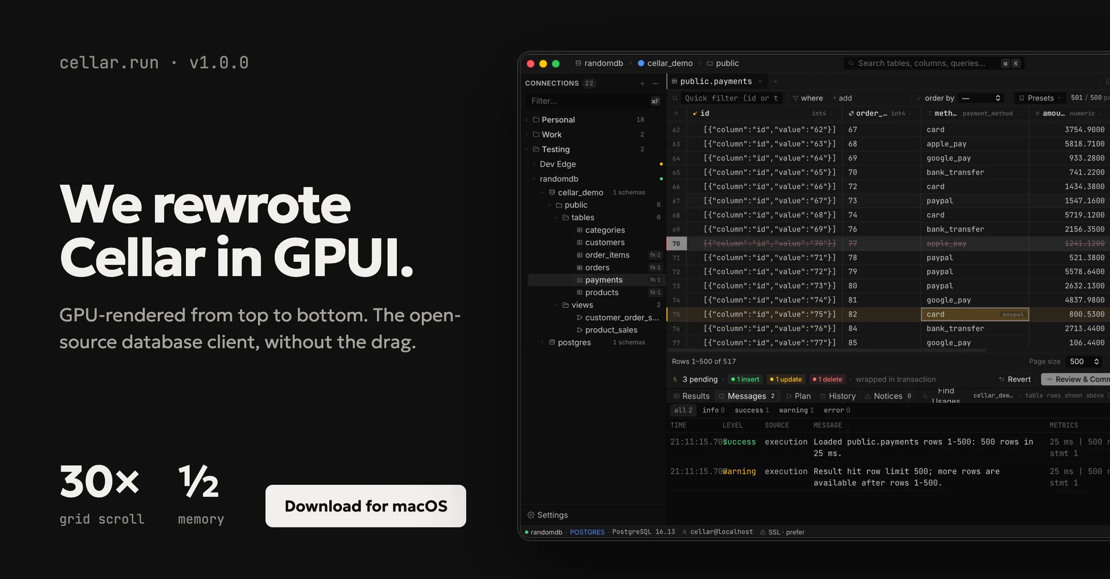Open a new tab with the plus icon
The image size is (1110, 579).
point(776,81)
